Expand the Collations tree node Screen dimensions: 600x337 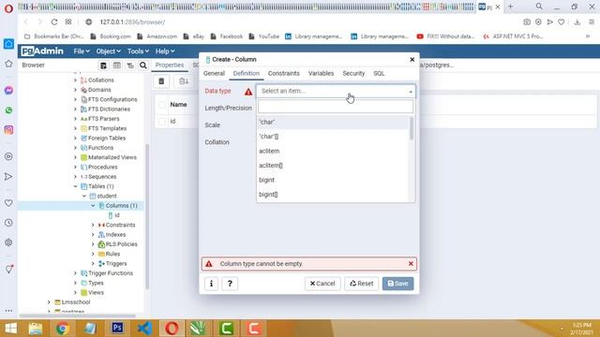(x=75, y=81)
